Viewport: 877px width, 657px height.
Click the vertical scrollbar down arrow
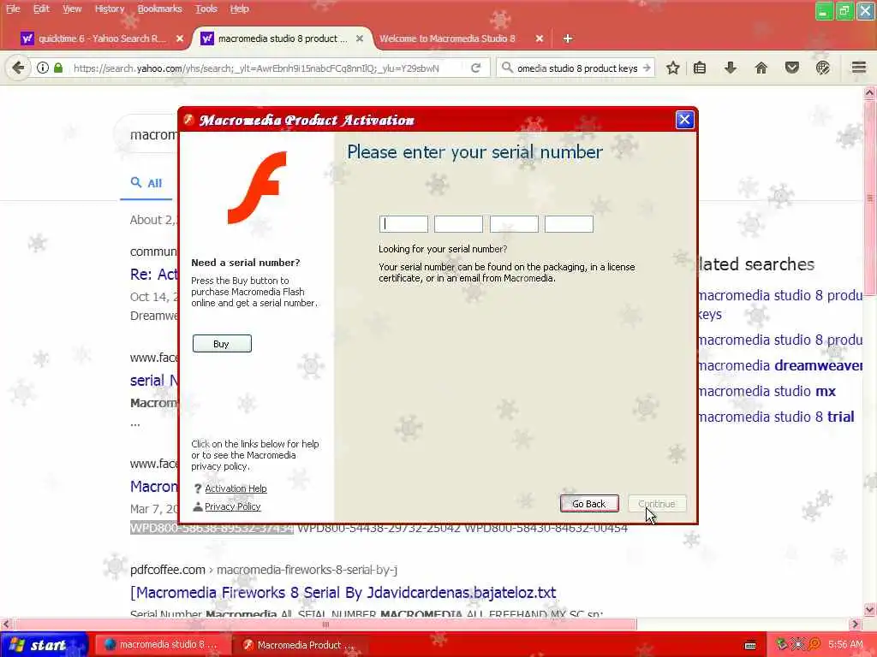pyautogui.click(x=869, y=609)
